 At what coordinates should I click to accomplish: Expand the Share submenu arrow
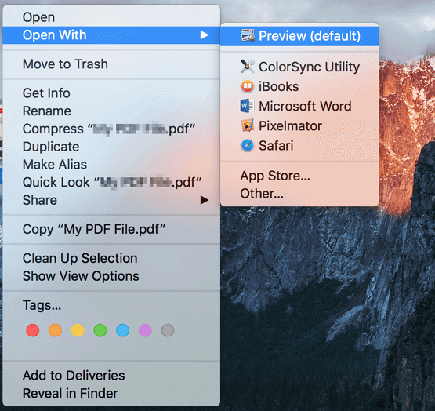point(205,200)
